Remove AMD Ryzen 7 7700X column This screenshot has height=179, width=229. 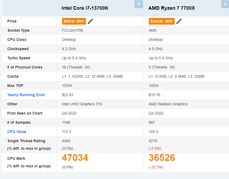225,4
